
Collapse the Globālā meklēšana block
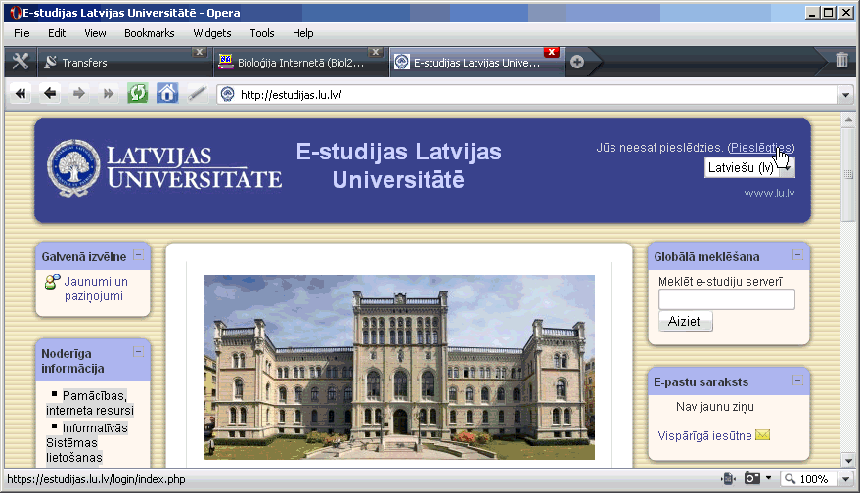(797, 255)
